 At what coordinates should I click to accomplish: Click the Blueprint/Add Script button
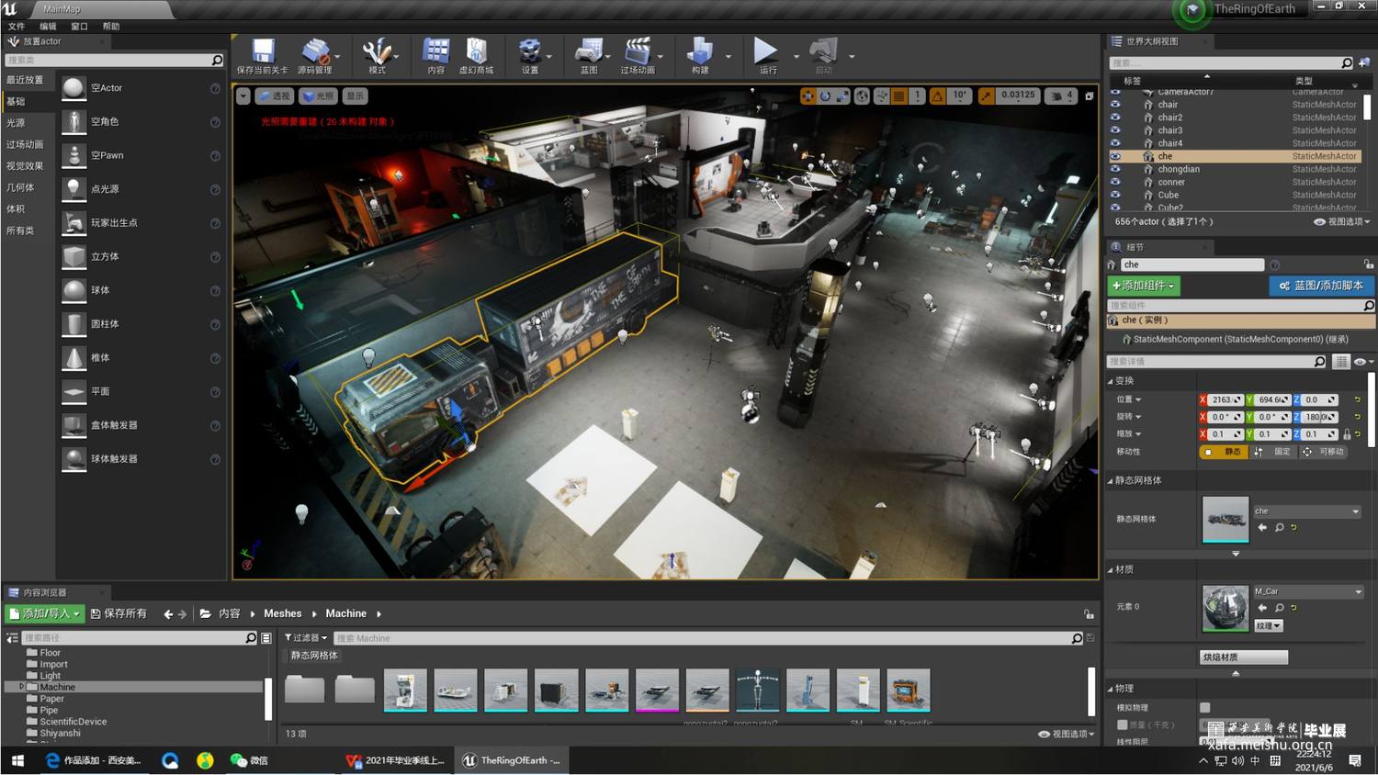(x=1321, y=286)
